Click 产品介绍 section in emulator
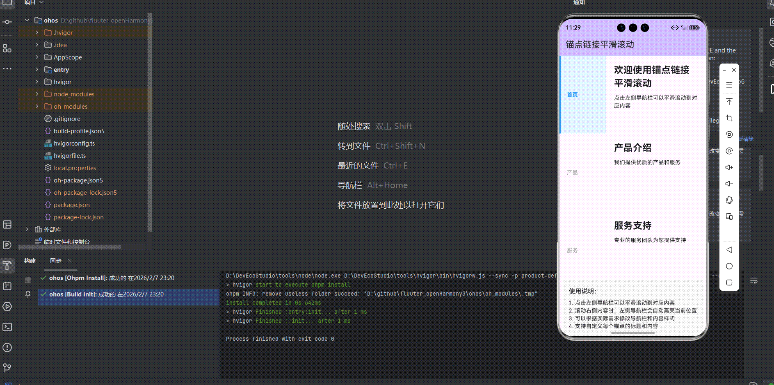The image size is (774, 385). pos(632,148)
